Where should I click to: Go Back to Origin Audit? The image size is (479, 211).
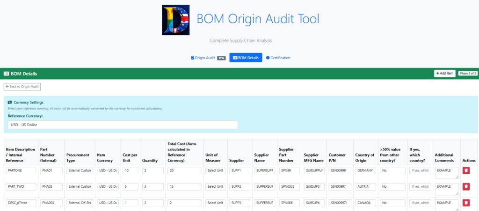pos(22,87)
